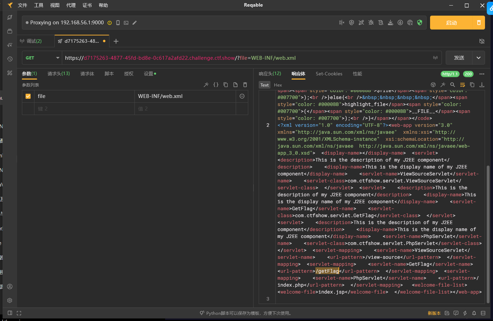This screenshot has width=493, height=321.
Task: Open response in Chrome browser icon
Action: [x=433, y=85]
